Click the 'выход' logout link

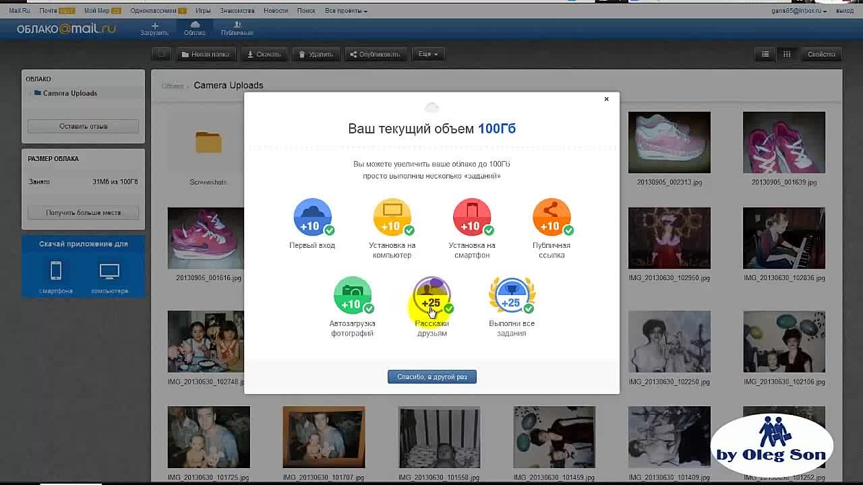[844, 11]
